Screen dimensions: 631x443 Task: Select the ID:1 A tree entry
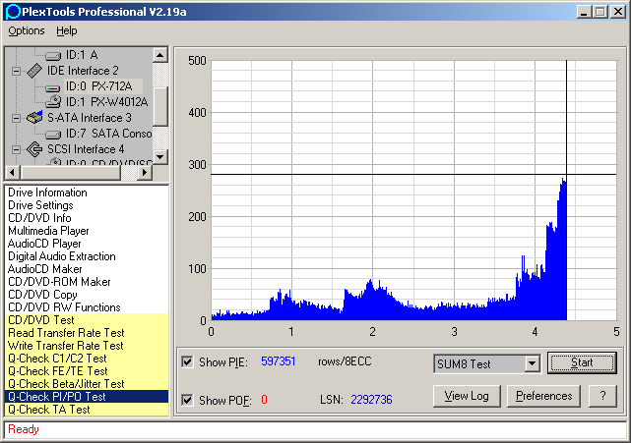pyautogui.click(x=82, y=55)
